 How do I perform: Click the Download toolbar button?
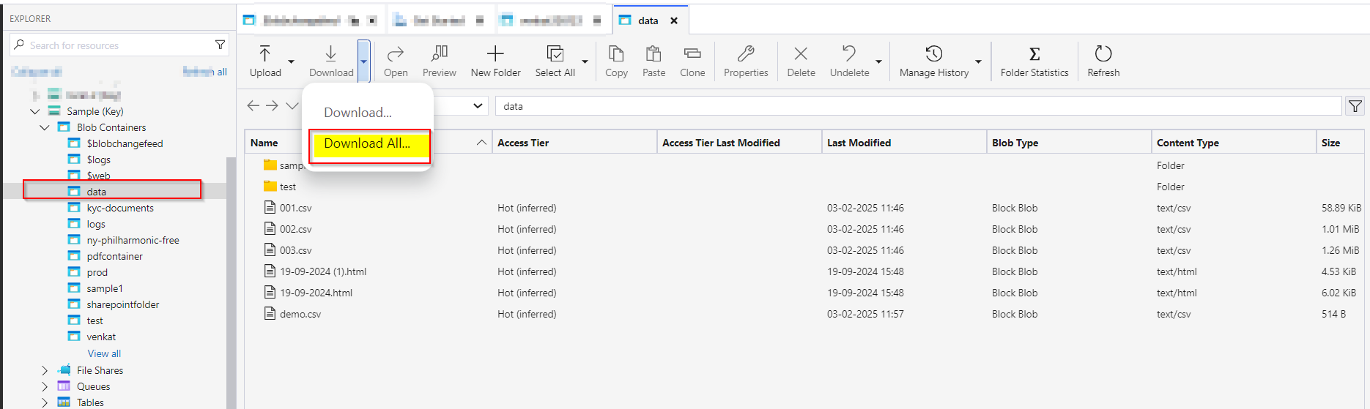coord(331,61)
